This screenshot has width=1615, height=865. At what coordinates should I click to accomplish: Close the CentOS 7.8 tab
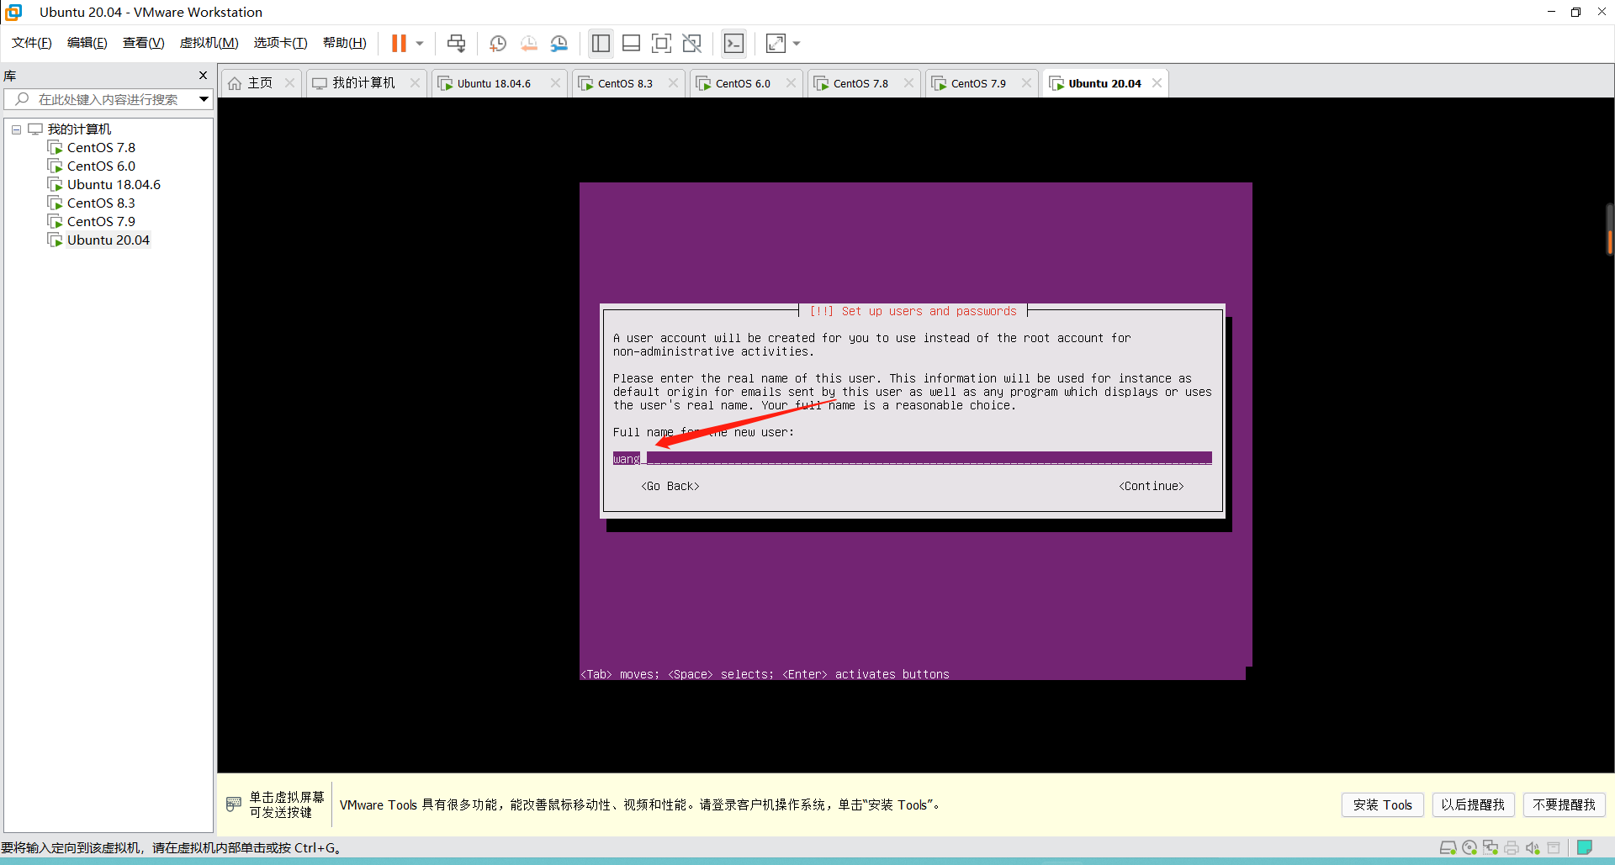click(x=908, y=83)
